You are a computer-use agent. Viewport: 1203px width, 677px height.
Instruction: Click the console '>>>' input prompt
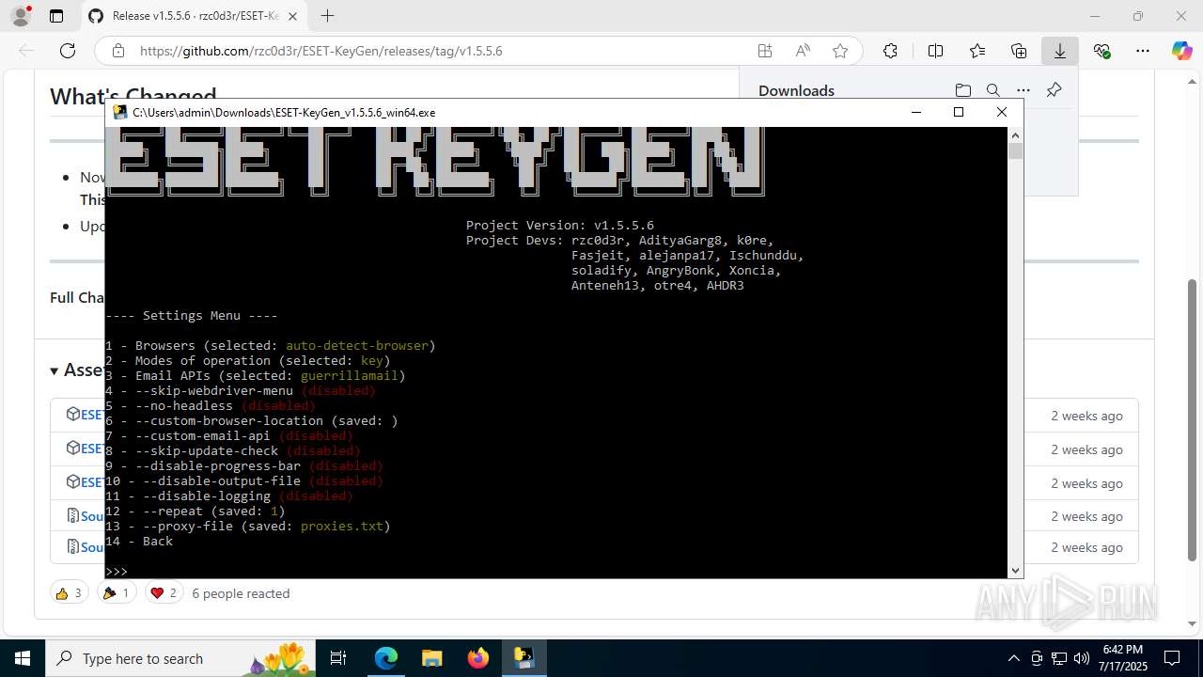(x=117, y=572)
